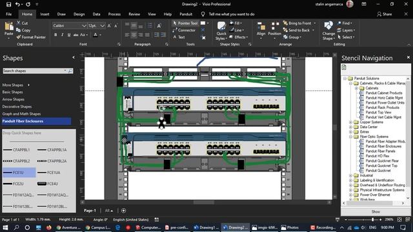Open the Windows Start menu
Image resolution: width=413 pixels, height=232 pixels.
click(5, 227)
